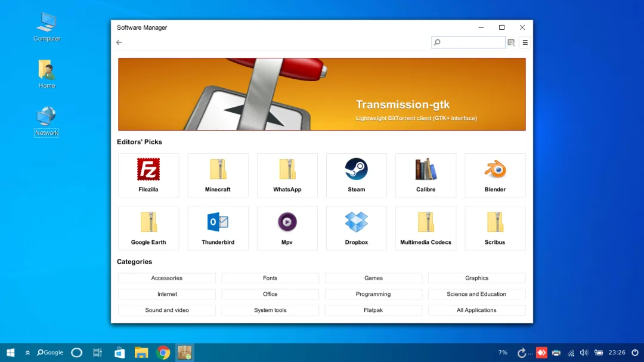Click the search field in Software Manager
The width and height of the screenshot is (644, 362).
(x=468, y=42)
